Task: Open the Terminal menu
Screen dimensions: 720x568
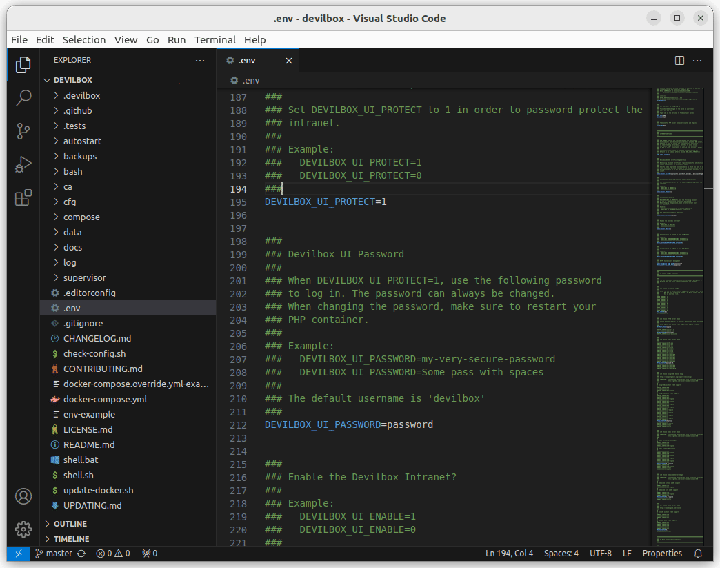Action: [214, 40]
